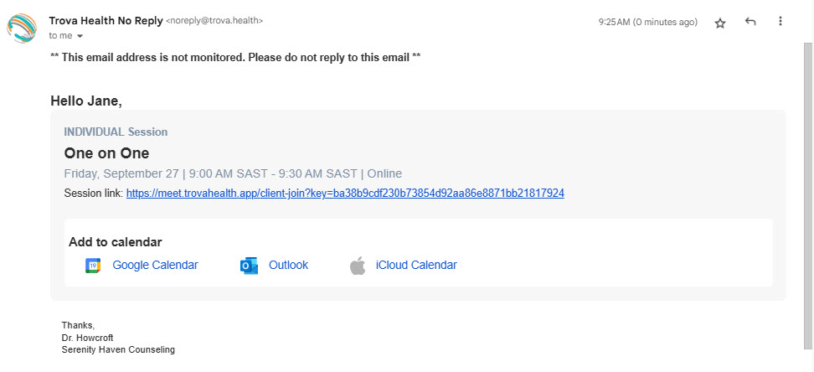The width and height of the screenshot is (814, 372).
Task: Click the vertical scrollbar on the right
Action: point(808,196)
